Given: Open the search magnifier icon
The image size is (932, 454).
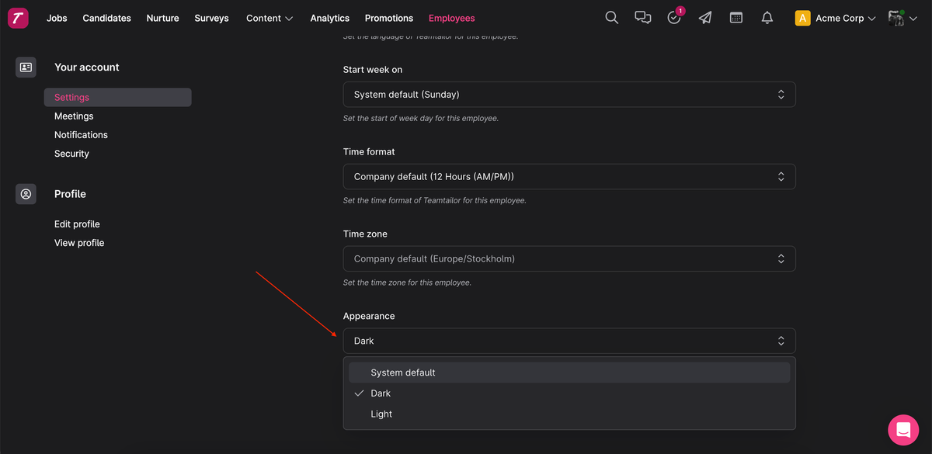Looking at the screenshot, I should click(x=612, y=18).
